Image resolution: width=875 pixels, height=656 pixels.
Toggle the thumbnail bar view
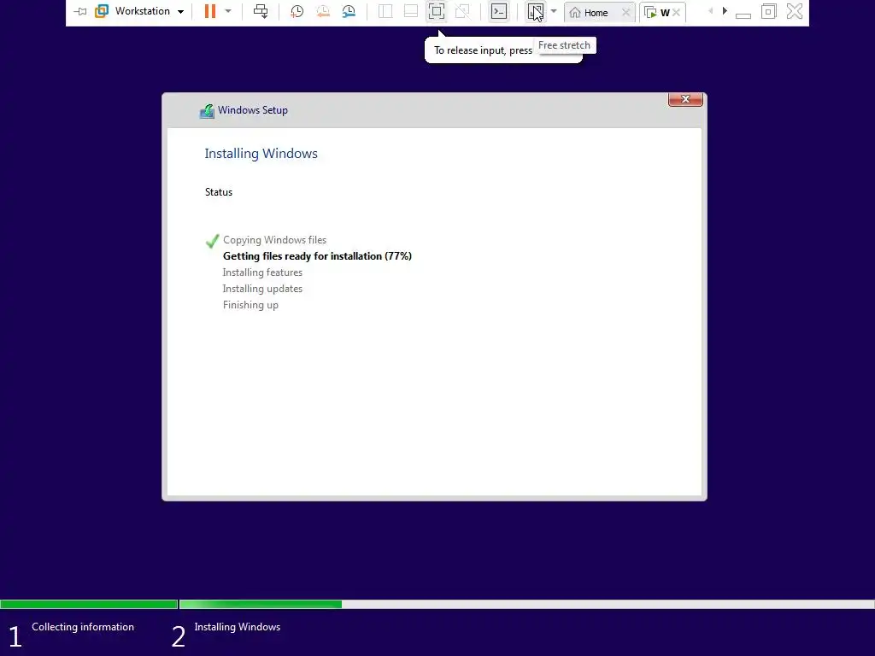tap(411, 11)
